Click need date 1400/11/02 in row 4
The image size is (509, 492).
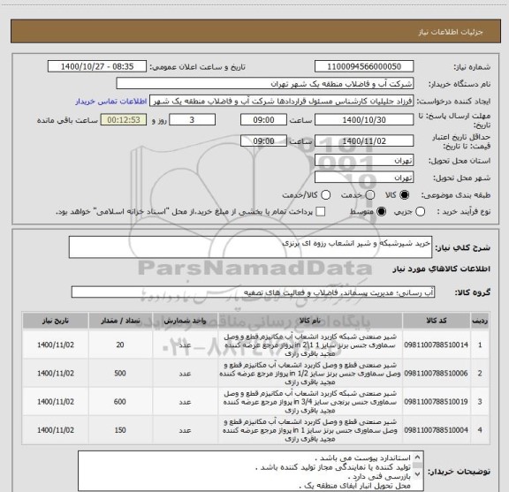pos(56,430)
